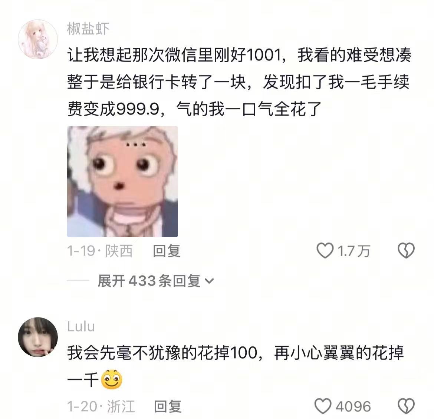Select 椒盐虾's comment text about 1001
The width and height of the screenshot is (434, 419).
point(239,82)
